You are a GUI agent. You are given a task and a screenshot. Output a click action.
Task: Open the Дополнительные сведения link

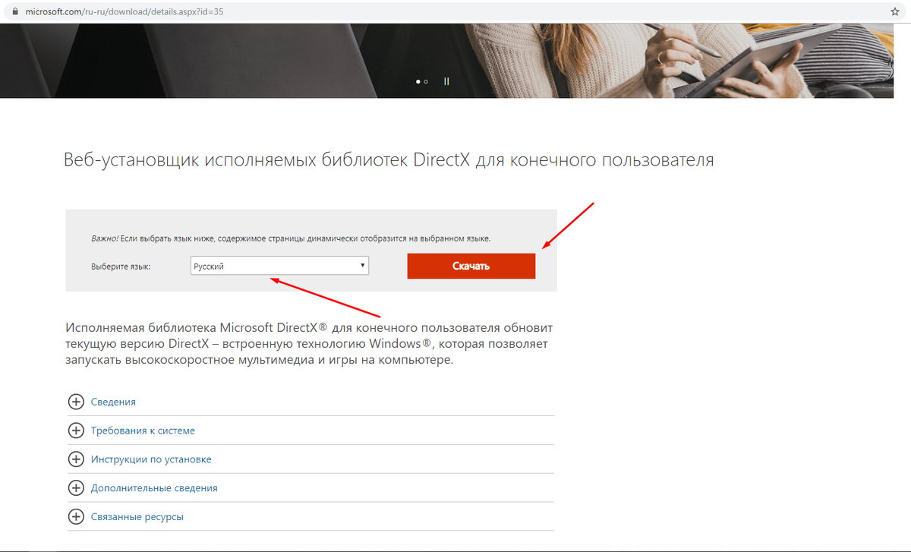(154, 488)
